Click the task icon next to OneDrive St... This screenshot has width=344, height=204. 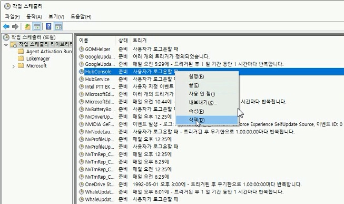82,184
